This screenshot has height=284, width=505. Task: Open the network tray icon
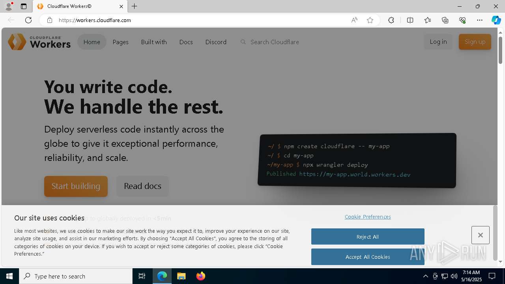coord(445,276)
